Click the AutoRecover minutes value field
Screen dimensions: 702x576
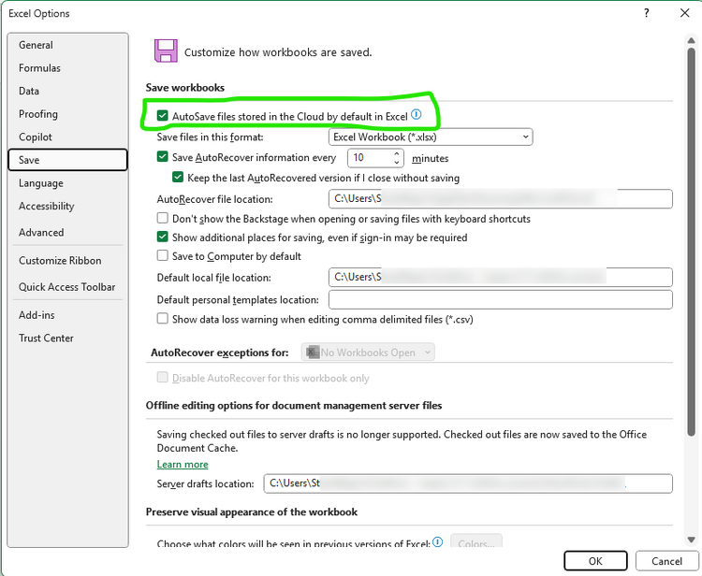click(370, 158)
